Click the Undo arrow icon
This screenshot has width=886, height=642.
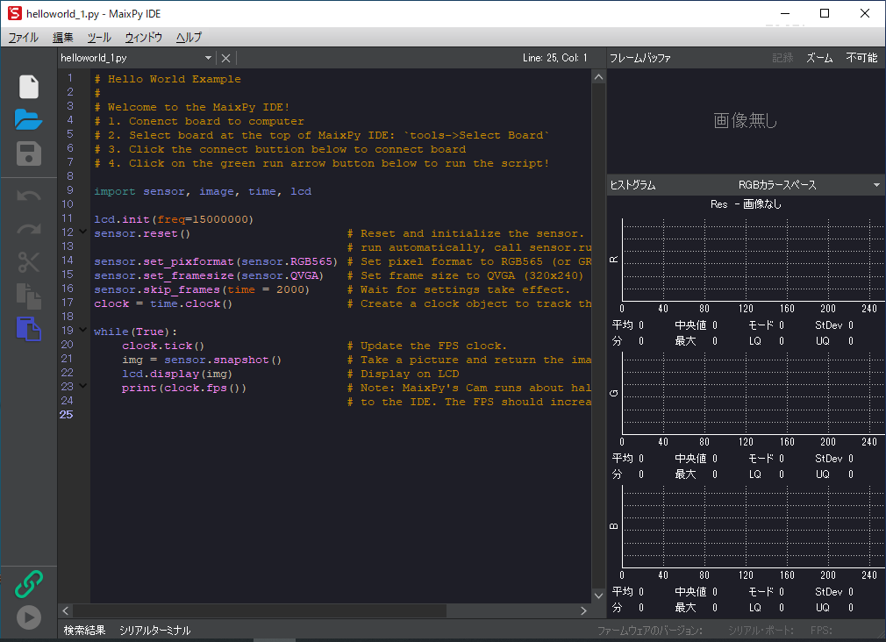29,196
